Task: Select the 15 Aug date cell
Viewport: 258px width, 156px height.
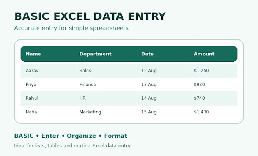Action: (149, 112)
